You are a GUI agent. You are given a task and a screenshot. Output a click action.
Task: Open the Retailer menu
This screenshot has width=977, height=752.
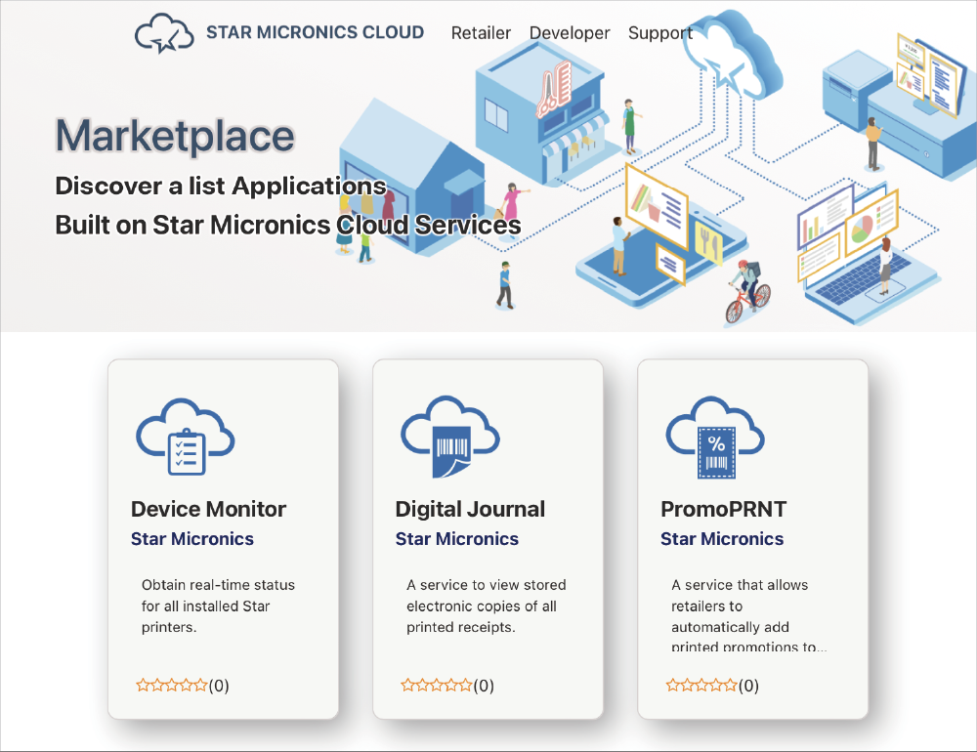pos(481,33)
